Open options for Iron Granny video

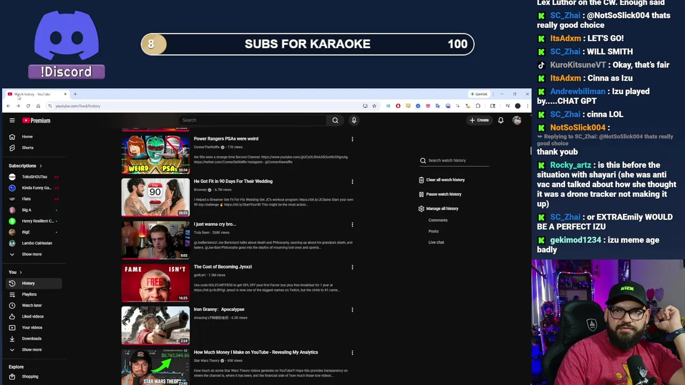coord(352,310)
